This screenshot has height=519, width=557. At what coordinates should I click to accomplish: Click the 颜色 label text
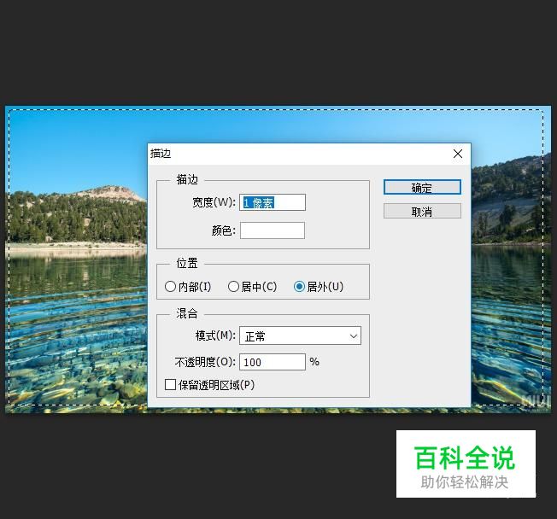[224, 230]
